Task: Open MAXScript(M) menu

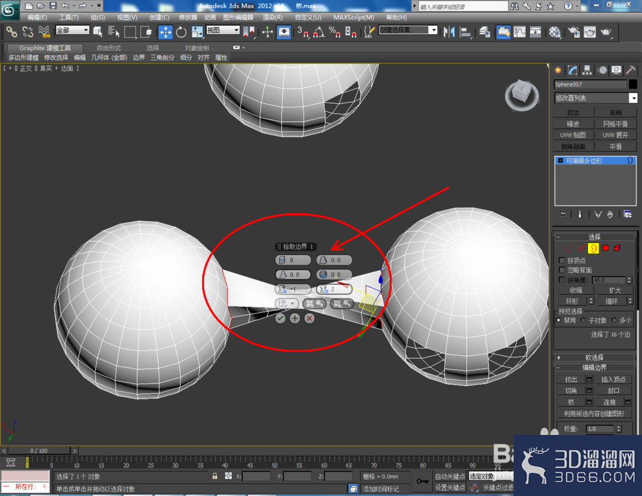Action: 353,17
